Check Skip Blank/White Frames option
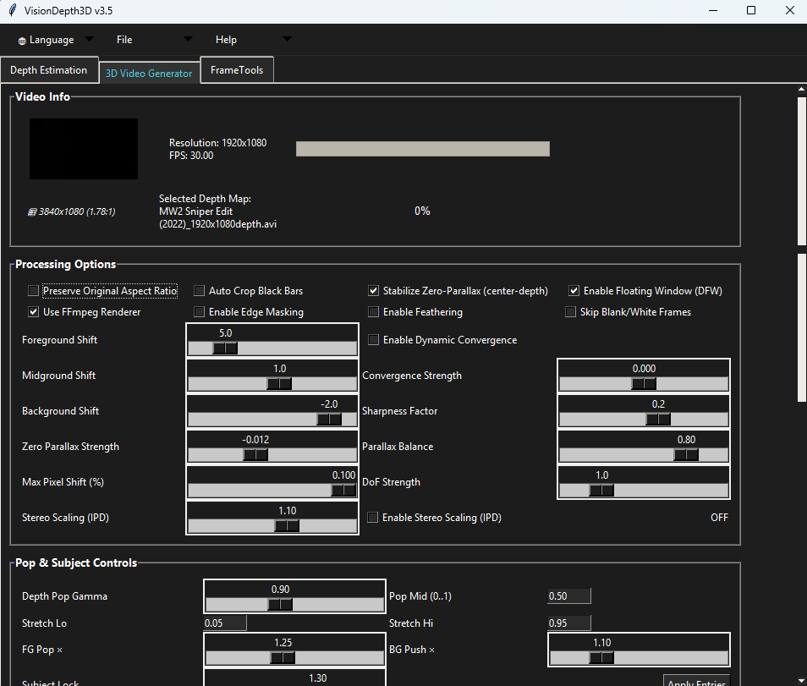The image size is (807, 686). [x=570, y=312]
